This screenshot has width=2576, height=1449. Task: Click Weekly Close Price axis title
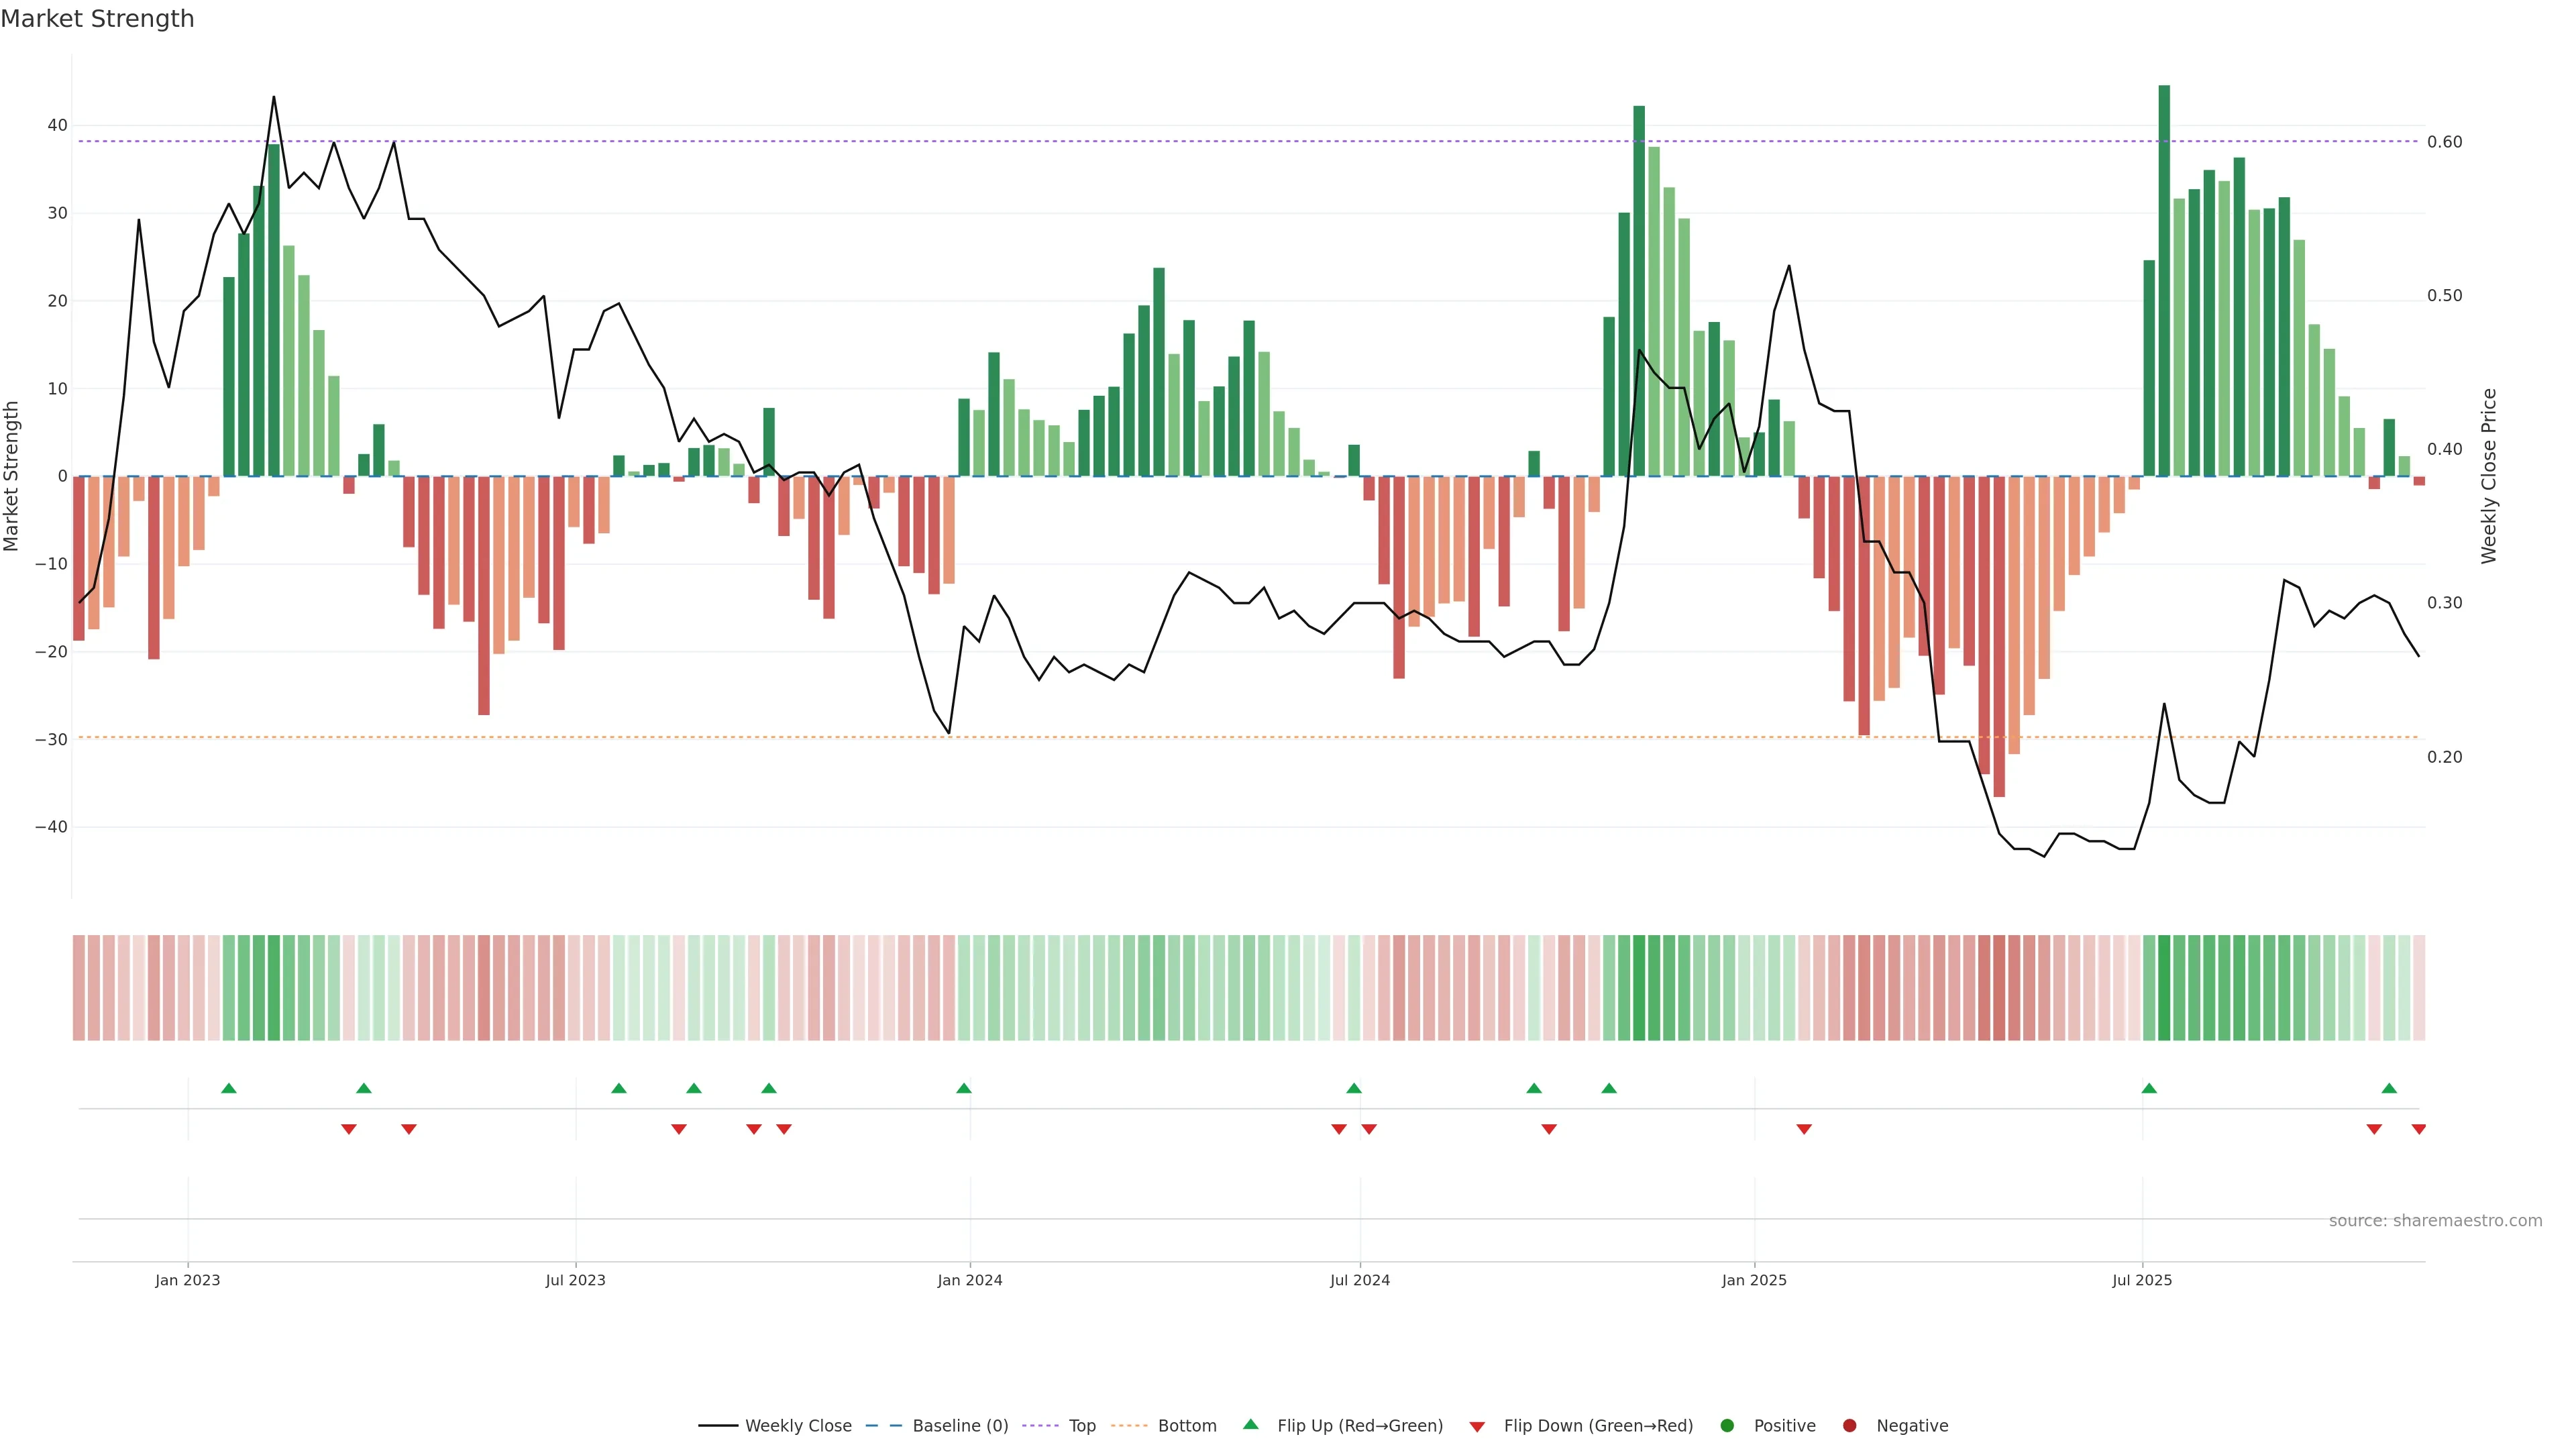pos(2489,476)
